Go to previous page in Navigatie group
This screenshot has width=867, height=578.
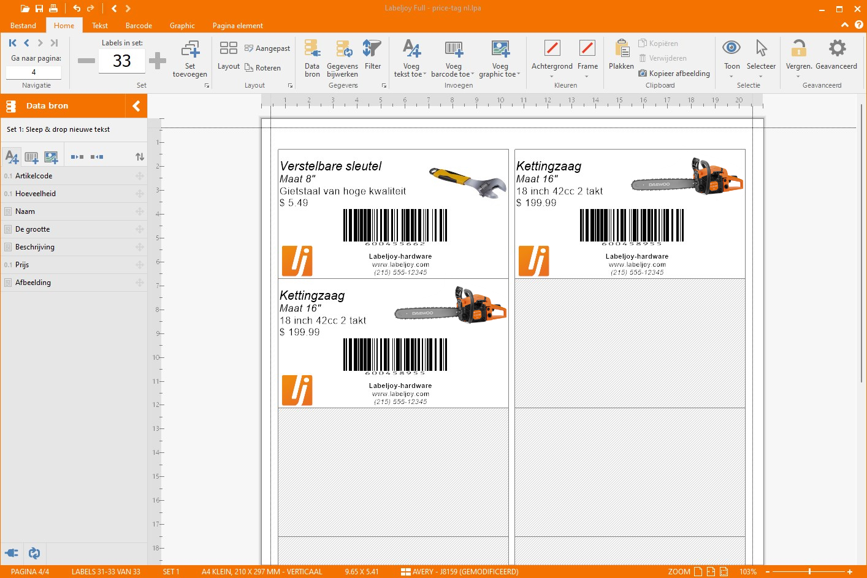[x=26, y=43]
